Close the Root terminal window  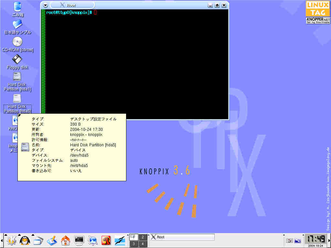[224, 5]
